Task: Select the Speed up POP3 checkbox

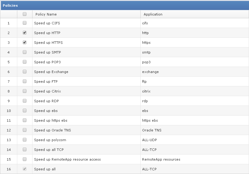Action: [x=25, y=62]
